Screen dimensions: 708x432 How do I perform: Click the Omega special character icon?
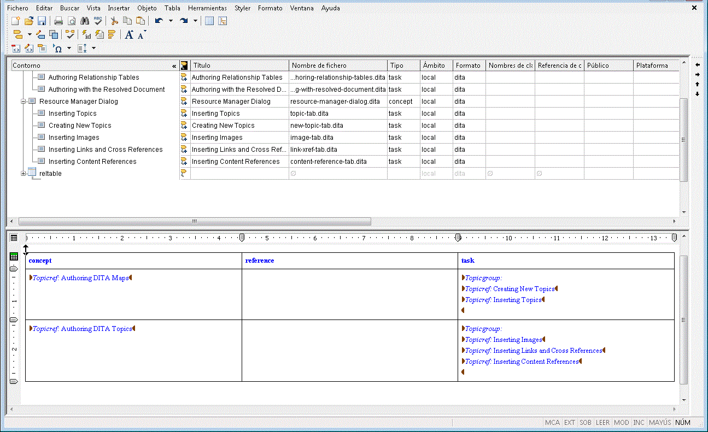pyautogui.click(x=58, y=48)
